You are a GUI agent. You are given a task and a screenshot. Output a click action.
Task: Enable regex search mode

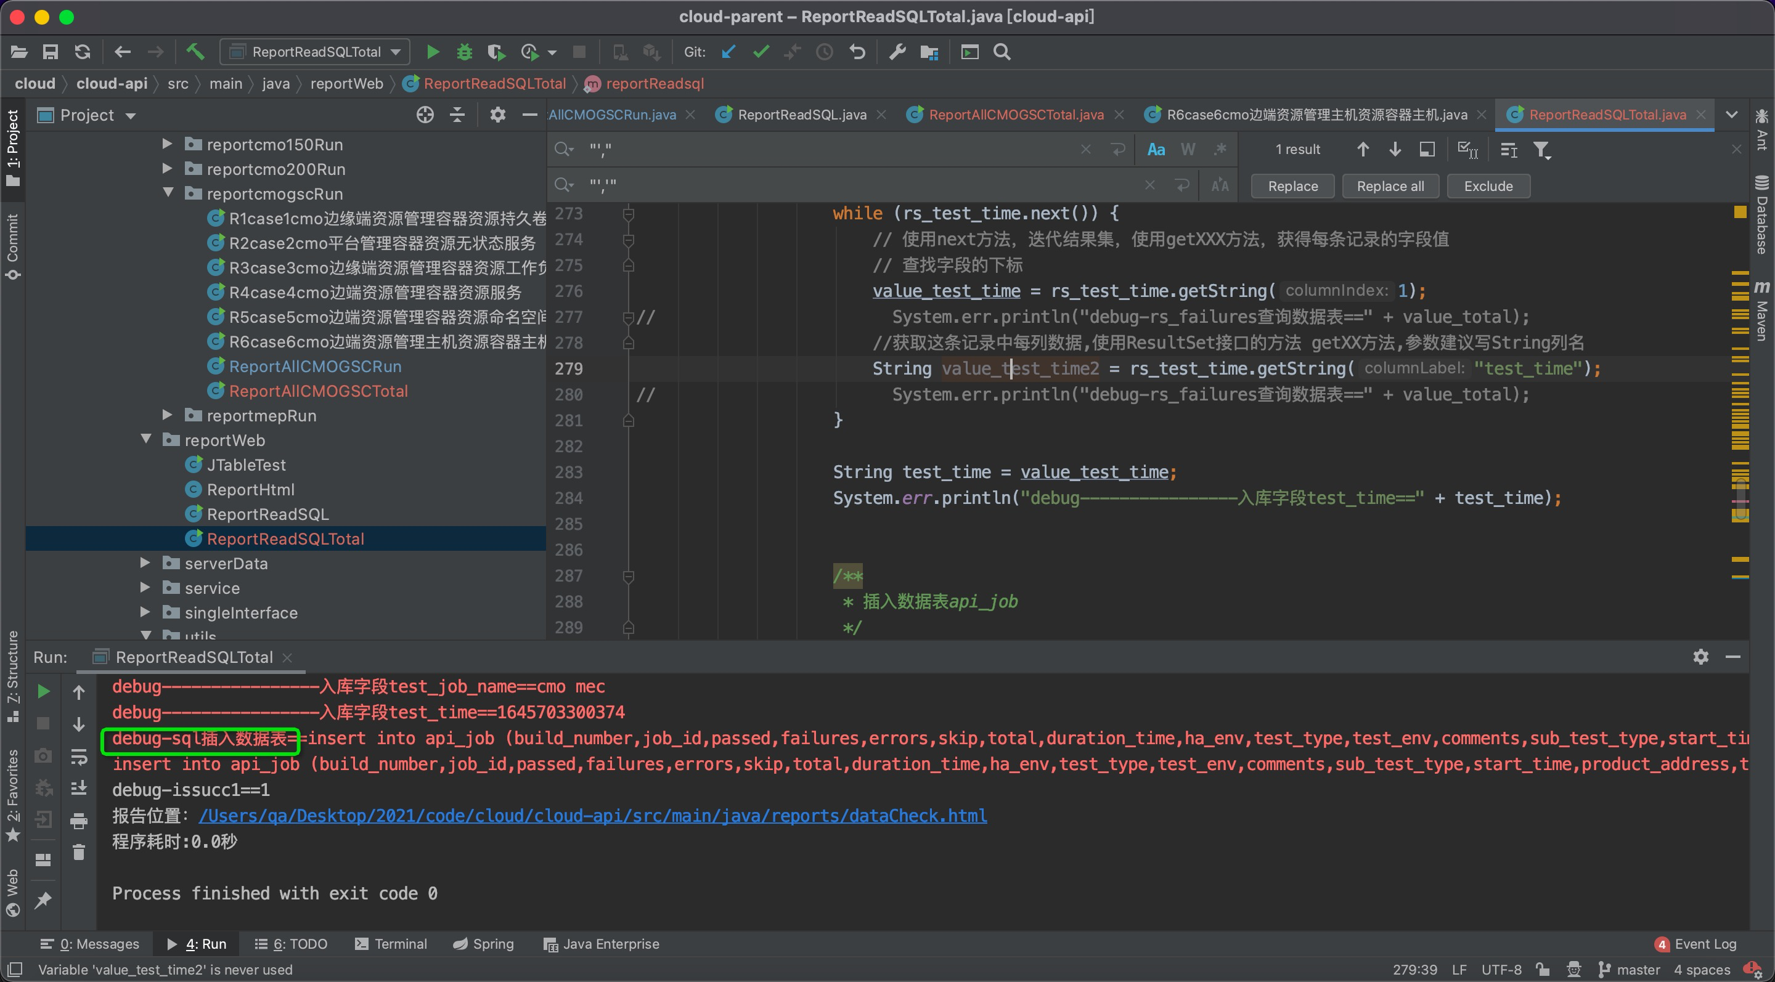[1220, 148]
